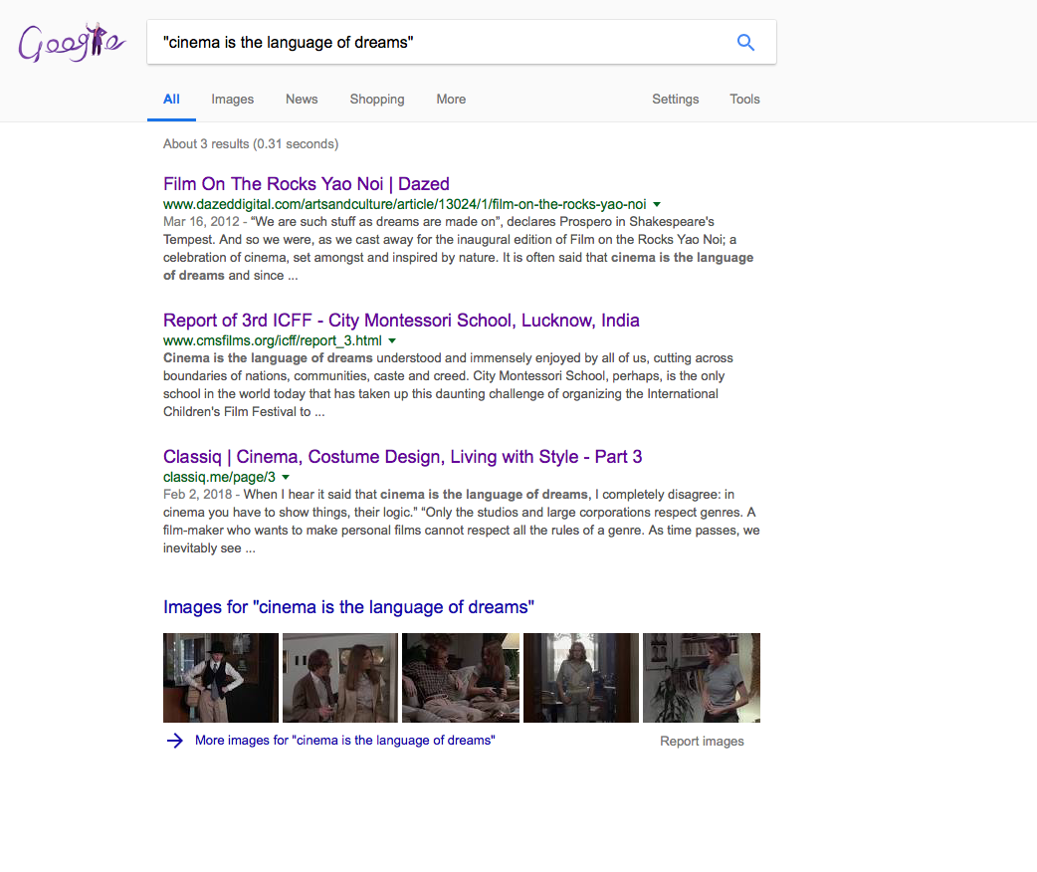Open Film On The Rocks Yao Noi result
Viewport: 1037px width, 872px height.
pyautogui.click(x=307, y=184)
